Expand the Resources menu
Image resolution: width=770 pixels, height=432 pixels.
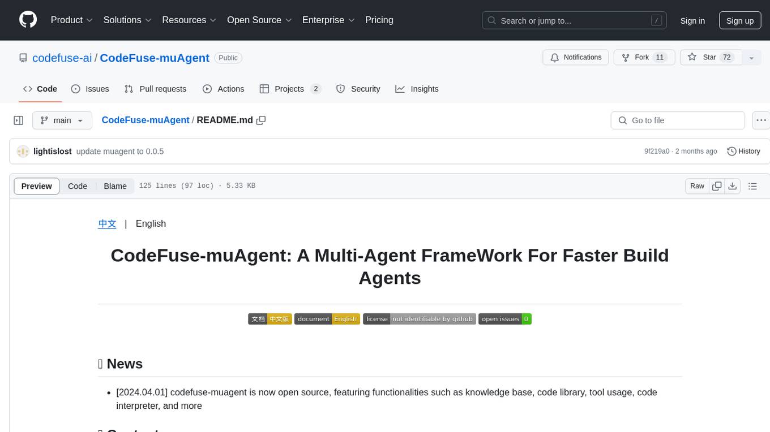pos(189,20)
